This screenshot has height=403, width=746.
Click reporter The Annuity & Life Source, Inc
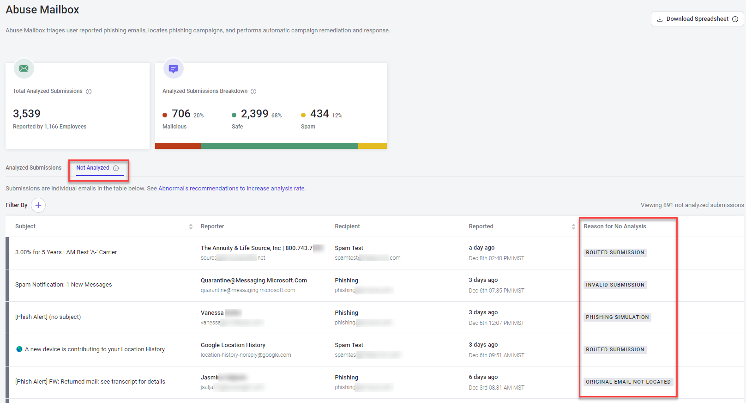(x=263, y=248)
